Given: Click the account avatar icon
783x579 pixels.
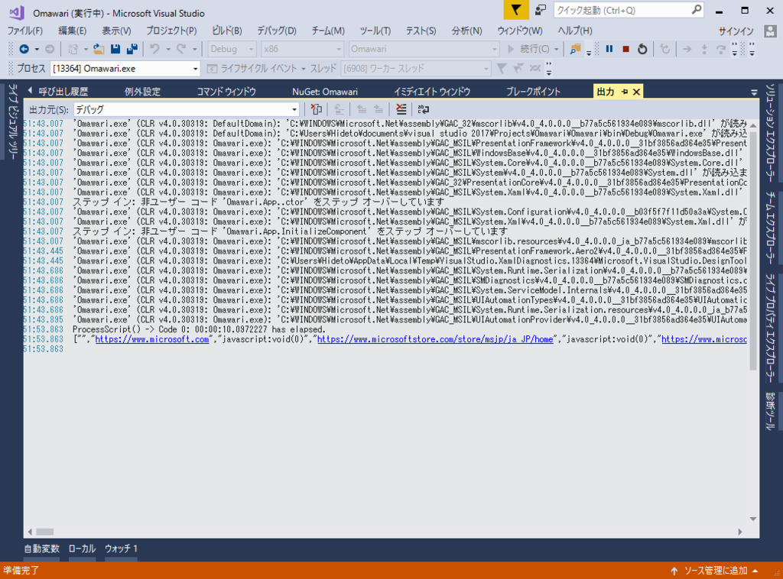Looking at the screenshot, I should pyautogui.click(x=770, y=31).
